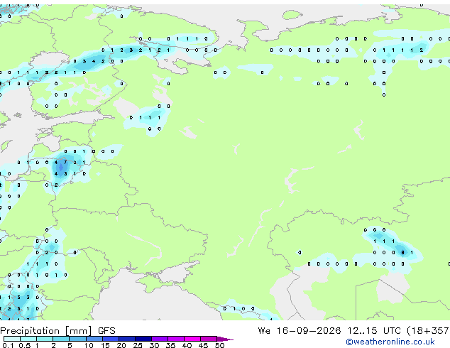Click the legend label 20
450x348 pixels.
[121, 345]
